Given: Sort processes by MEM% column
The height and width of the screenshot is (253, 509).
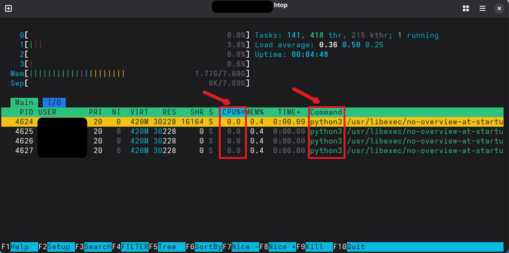Looking at the screenshot, I should pyautogui.click(x=255, y=113).
